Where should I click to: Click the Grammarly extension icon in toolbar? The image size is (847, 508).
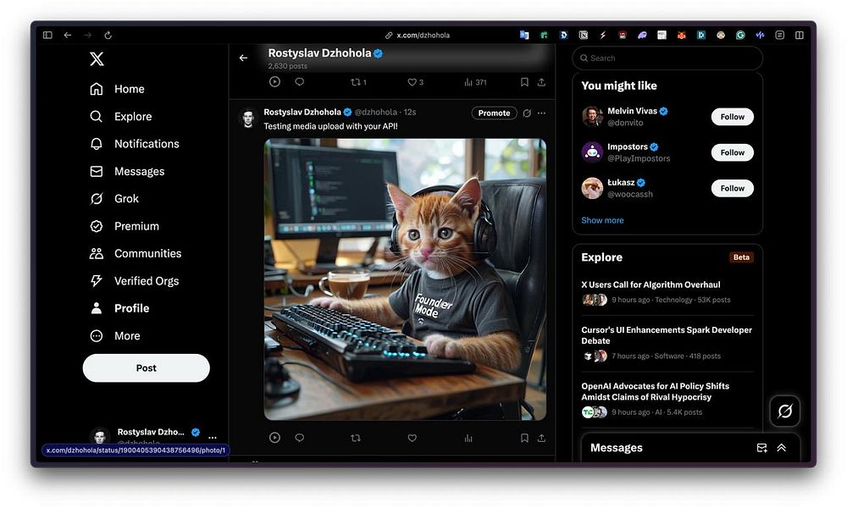click(740, 35)
